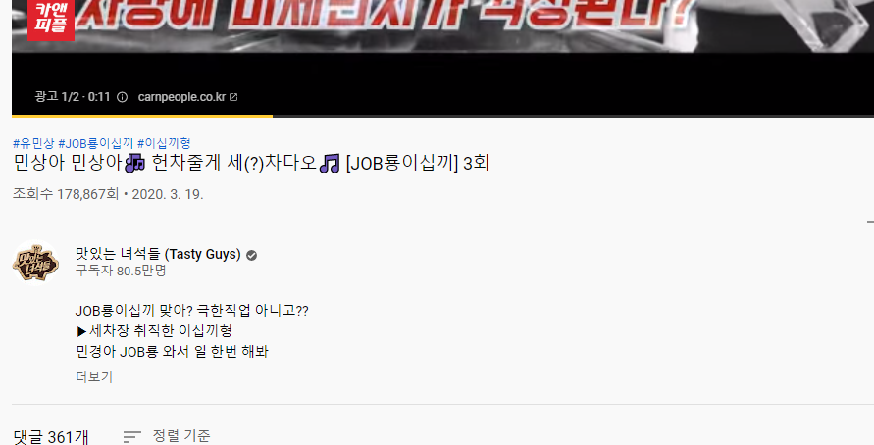Screen dimensions: 874x445
Task: Open the #유민상 hashtag
Action: [x=33, y=144]
